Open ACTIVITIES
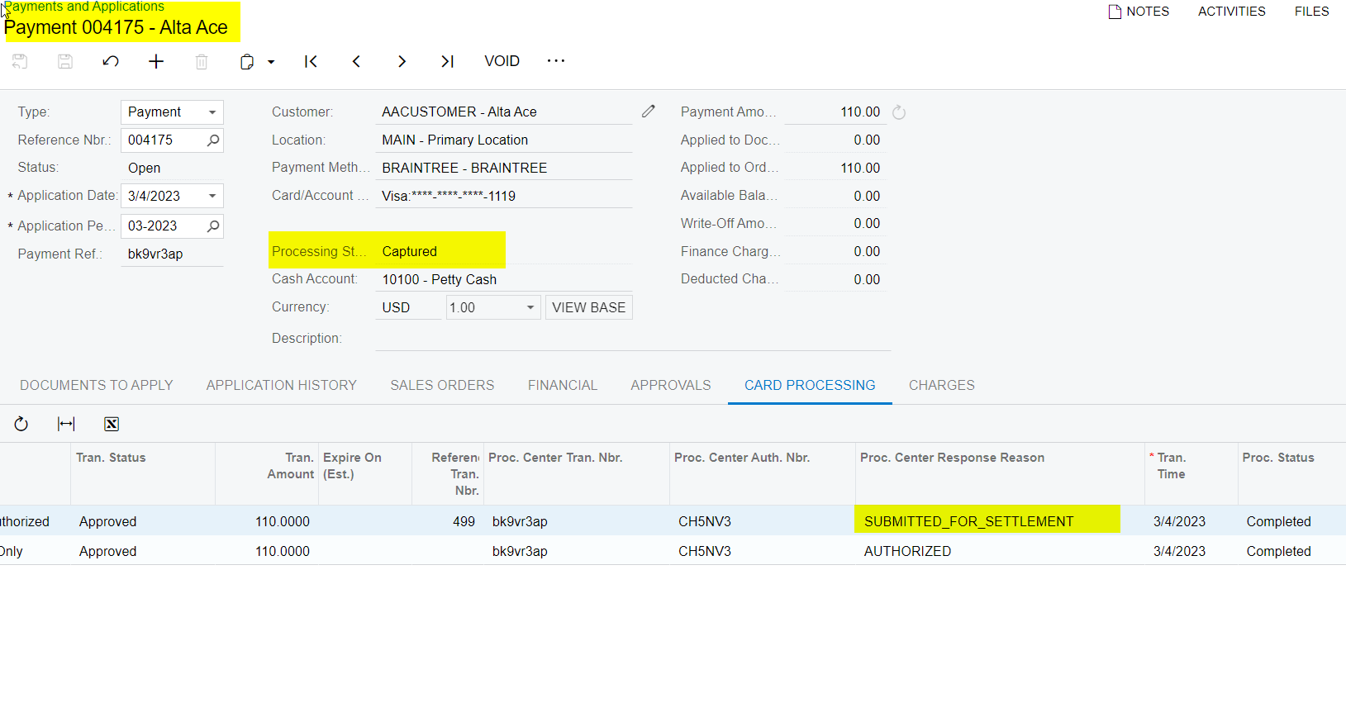The image size is (1346, 703). (x=1231, y=12)
